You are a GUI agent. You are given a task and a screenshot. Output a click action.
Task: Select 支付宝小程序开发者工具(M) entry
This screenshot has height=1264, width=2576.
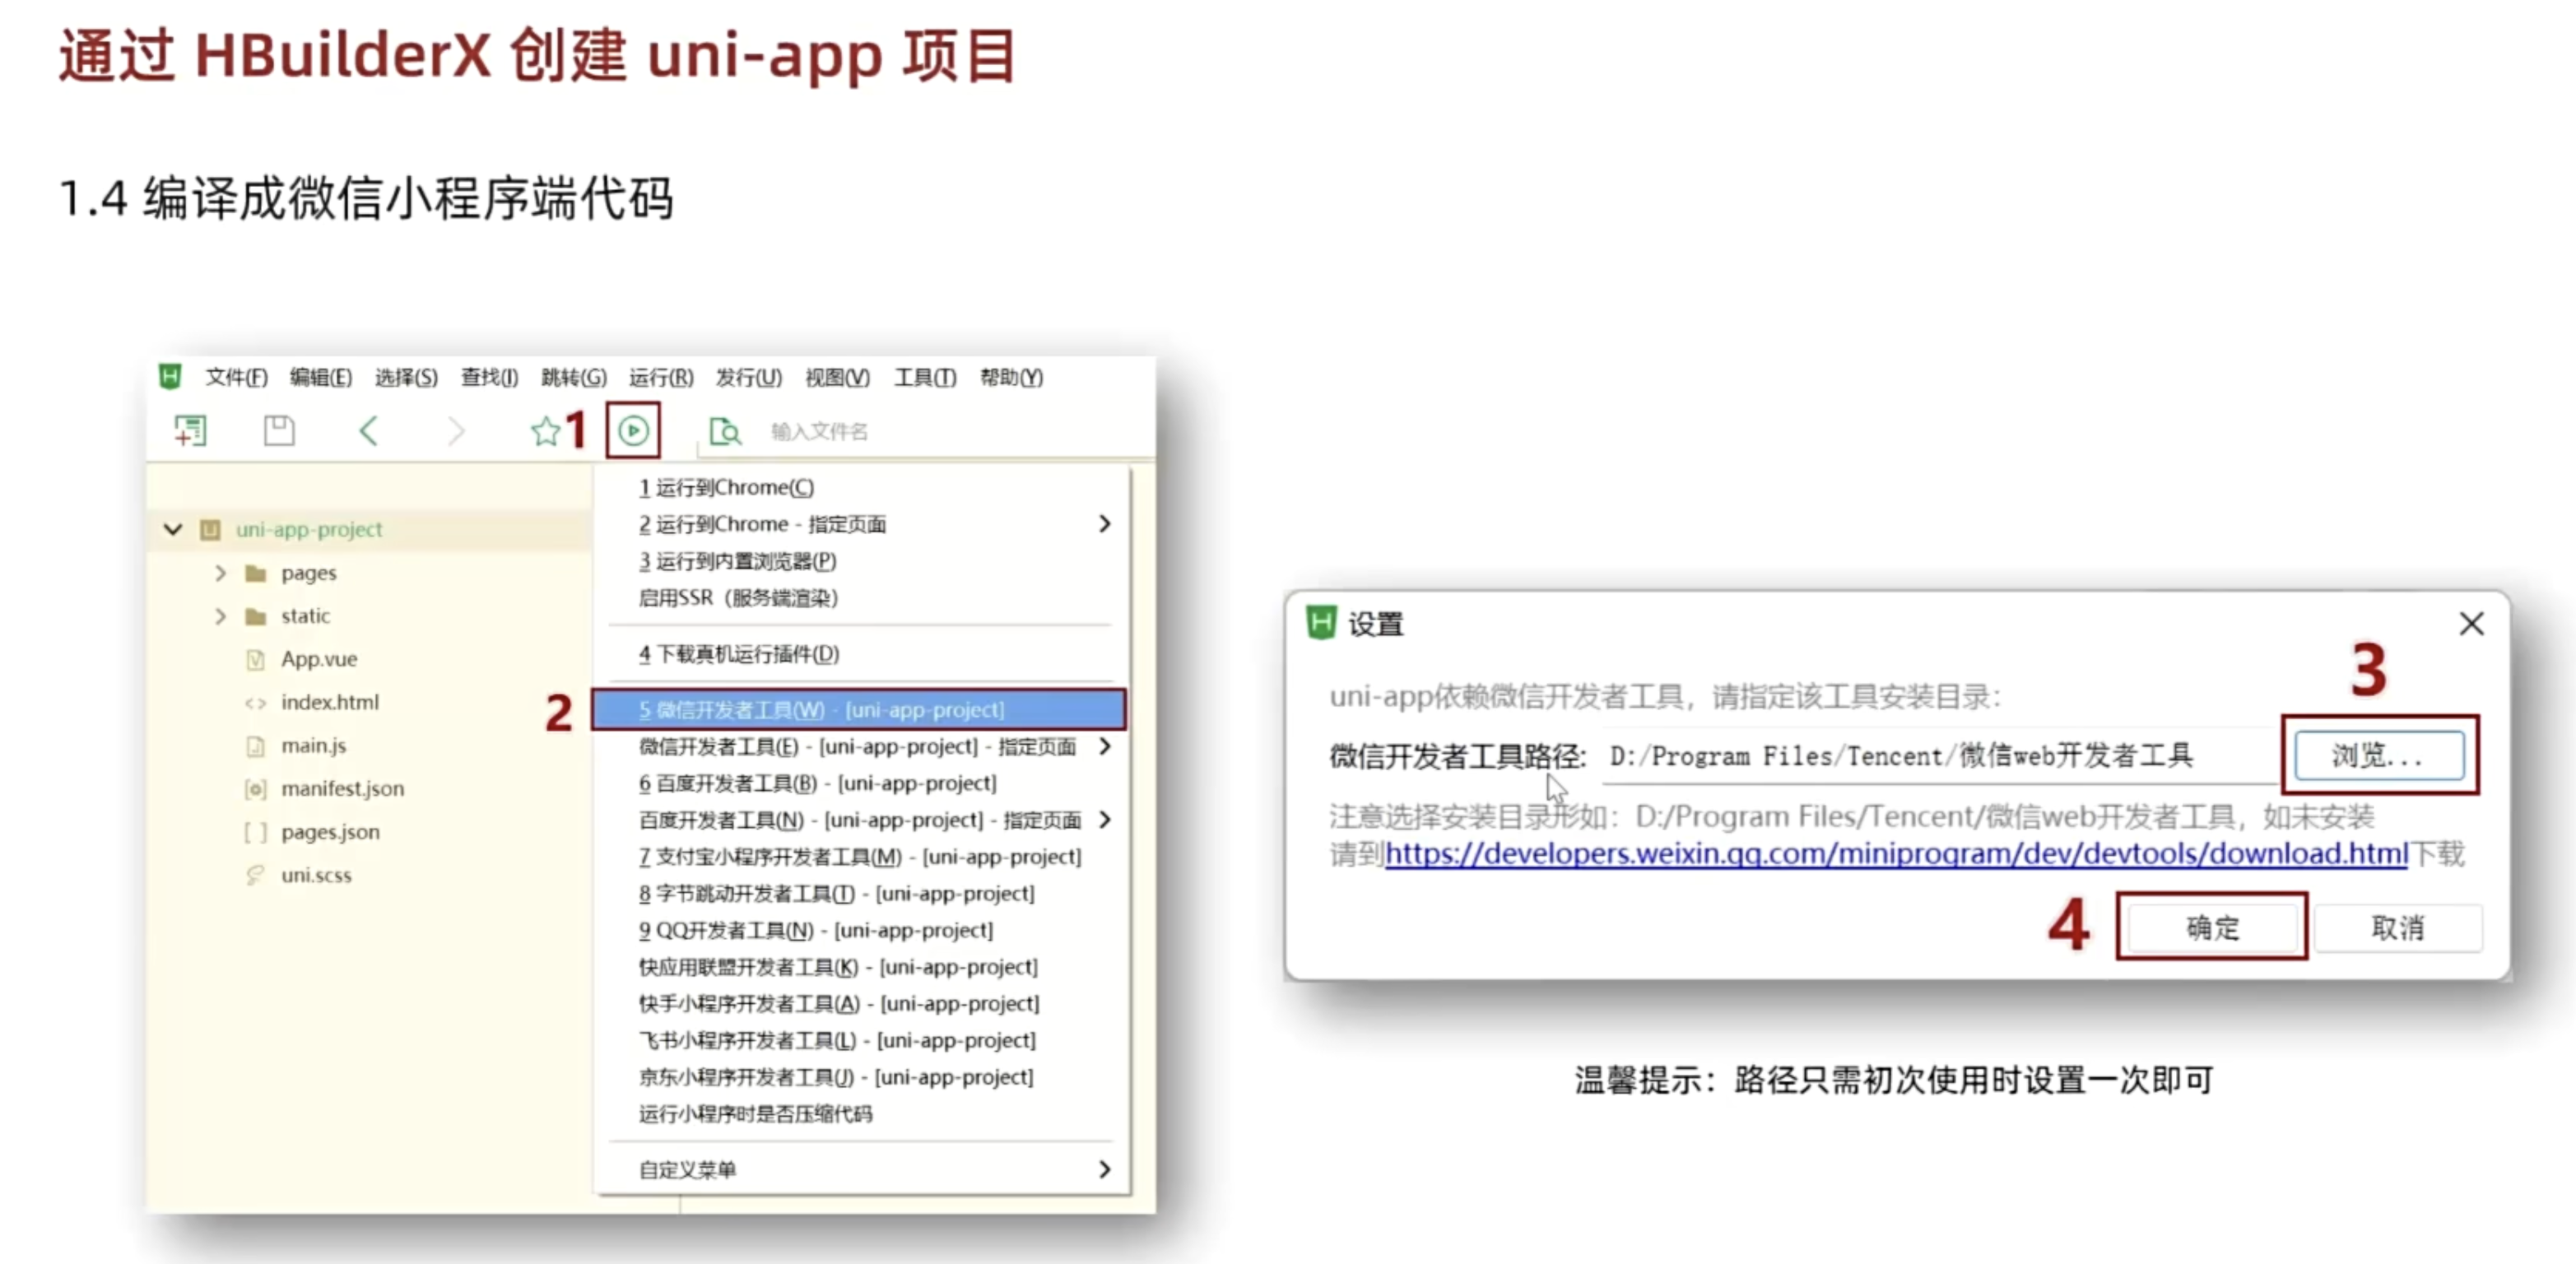coord(862,857)
